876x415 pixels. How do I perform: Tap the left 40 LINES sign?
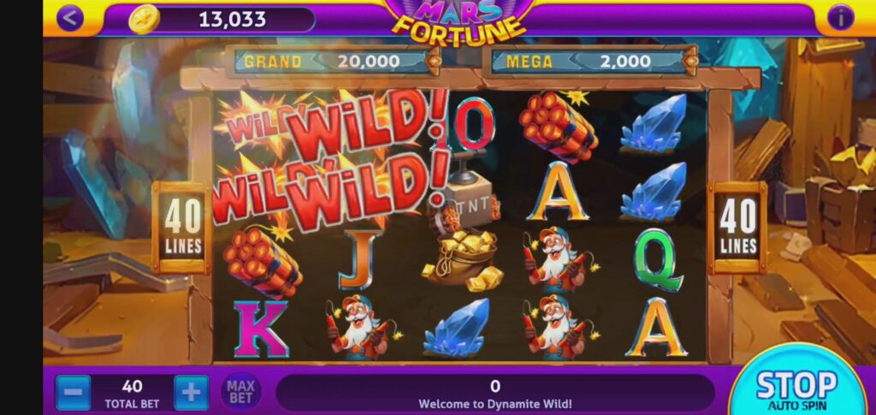click(183, 228)
